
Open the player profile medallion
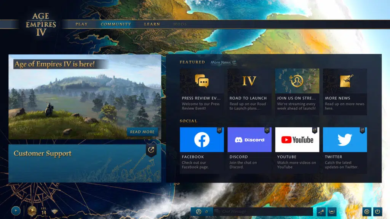[32, 211]
